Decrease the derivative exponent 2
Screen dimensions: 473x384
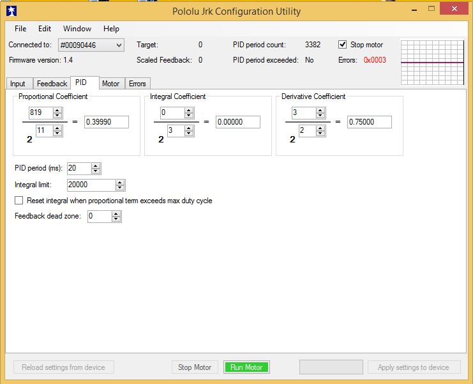click(x=320, y=134)
